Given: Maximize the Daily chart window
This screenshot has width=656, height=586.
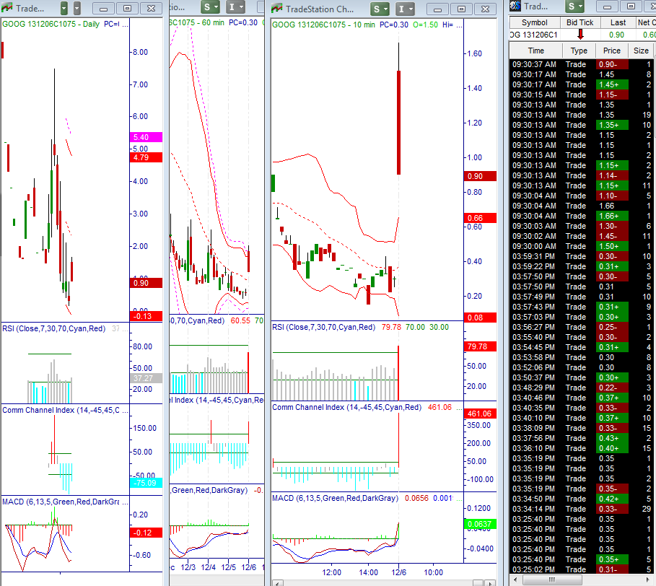Looking at the screenshot, I should tap(128, 9).
